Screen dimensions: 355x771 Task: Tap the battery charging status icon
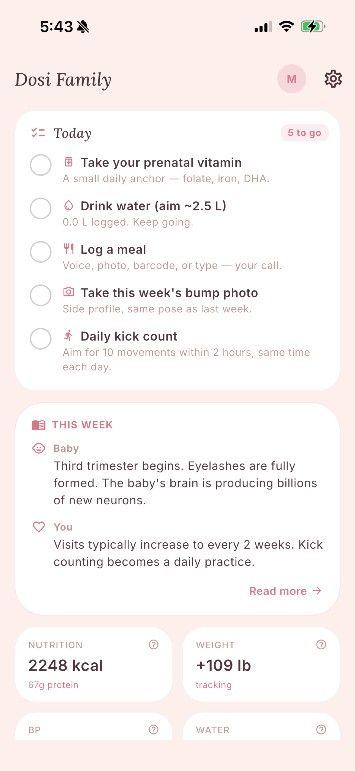click(313, 27)
